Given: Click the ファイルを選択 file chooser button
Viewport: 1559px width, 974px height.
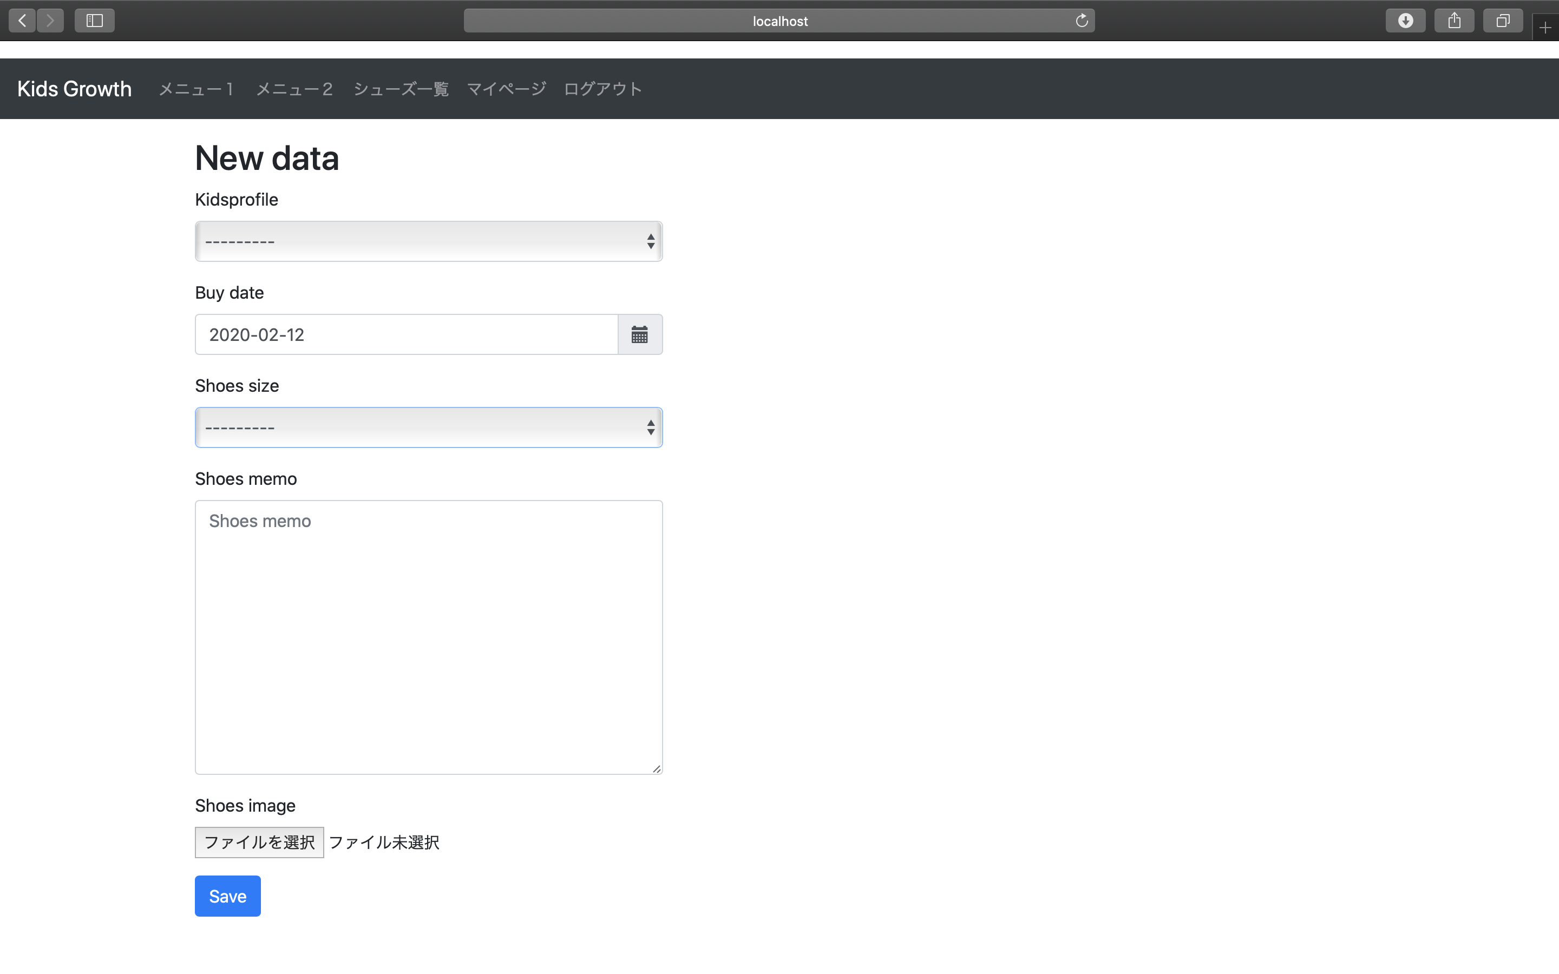Looking at the screenshot, I should tap(259, 842).
